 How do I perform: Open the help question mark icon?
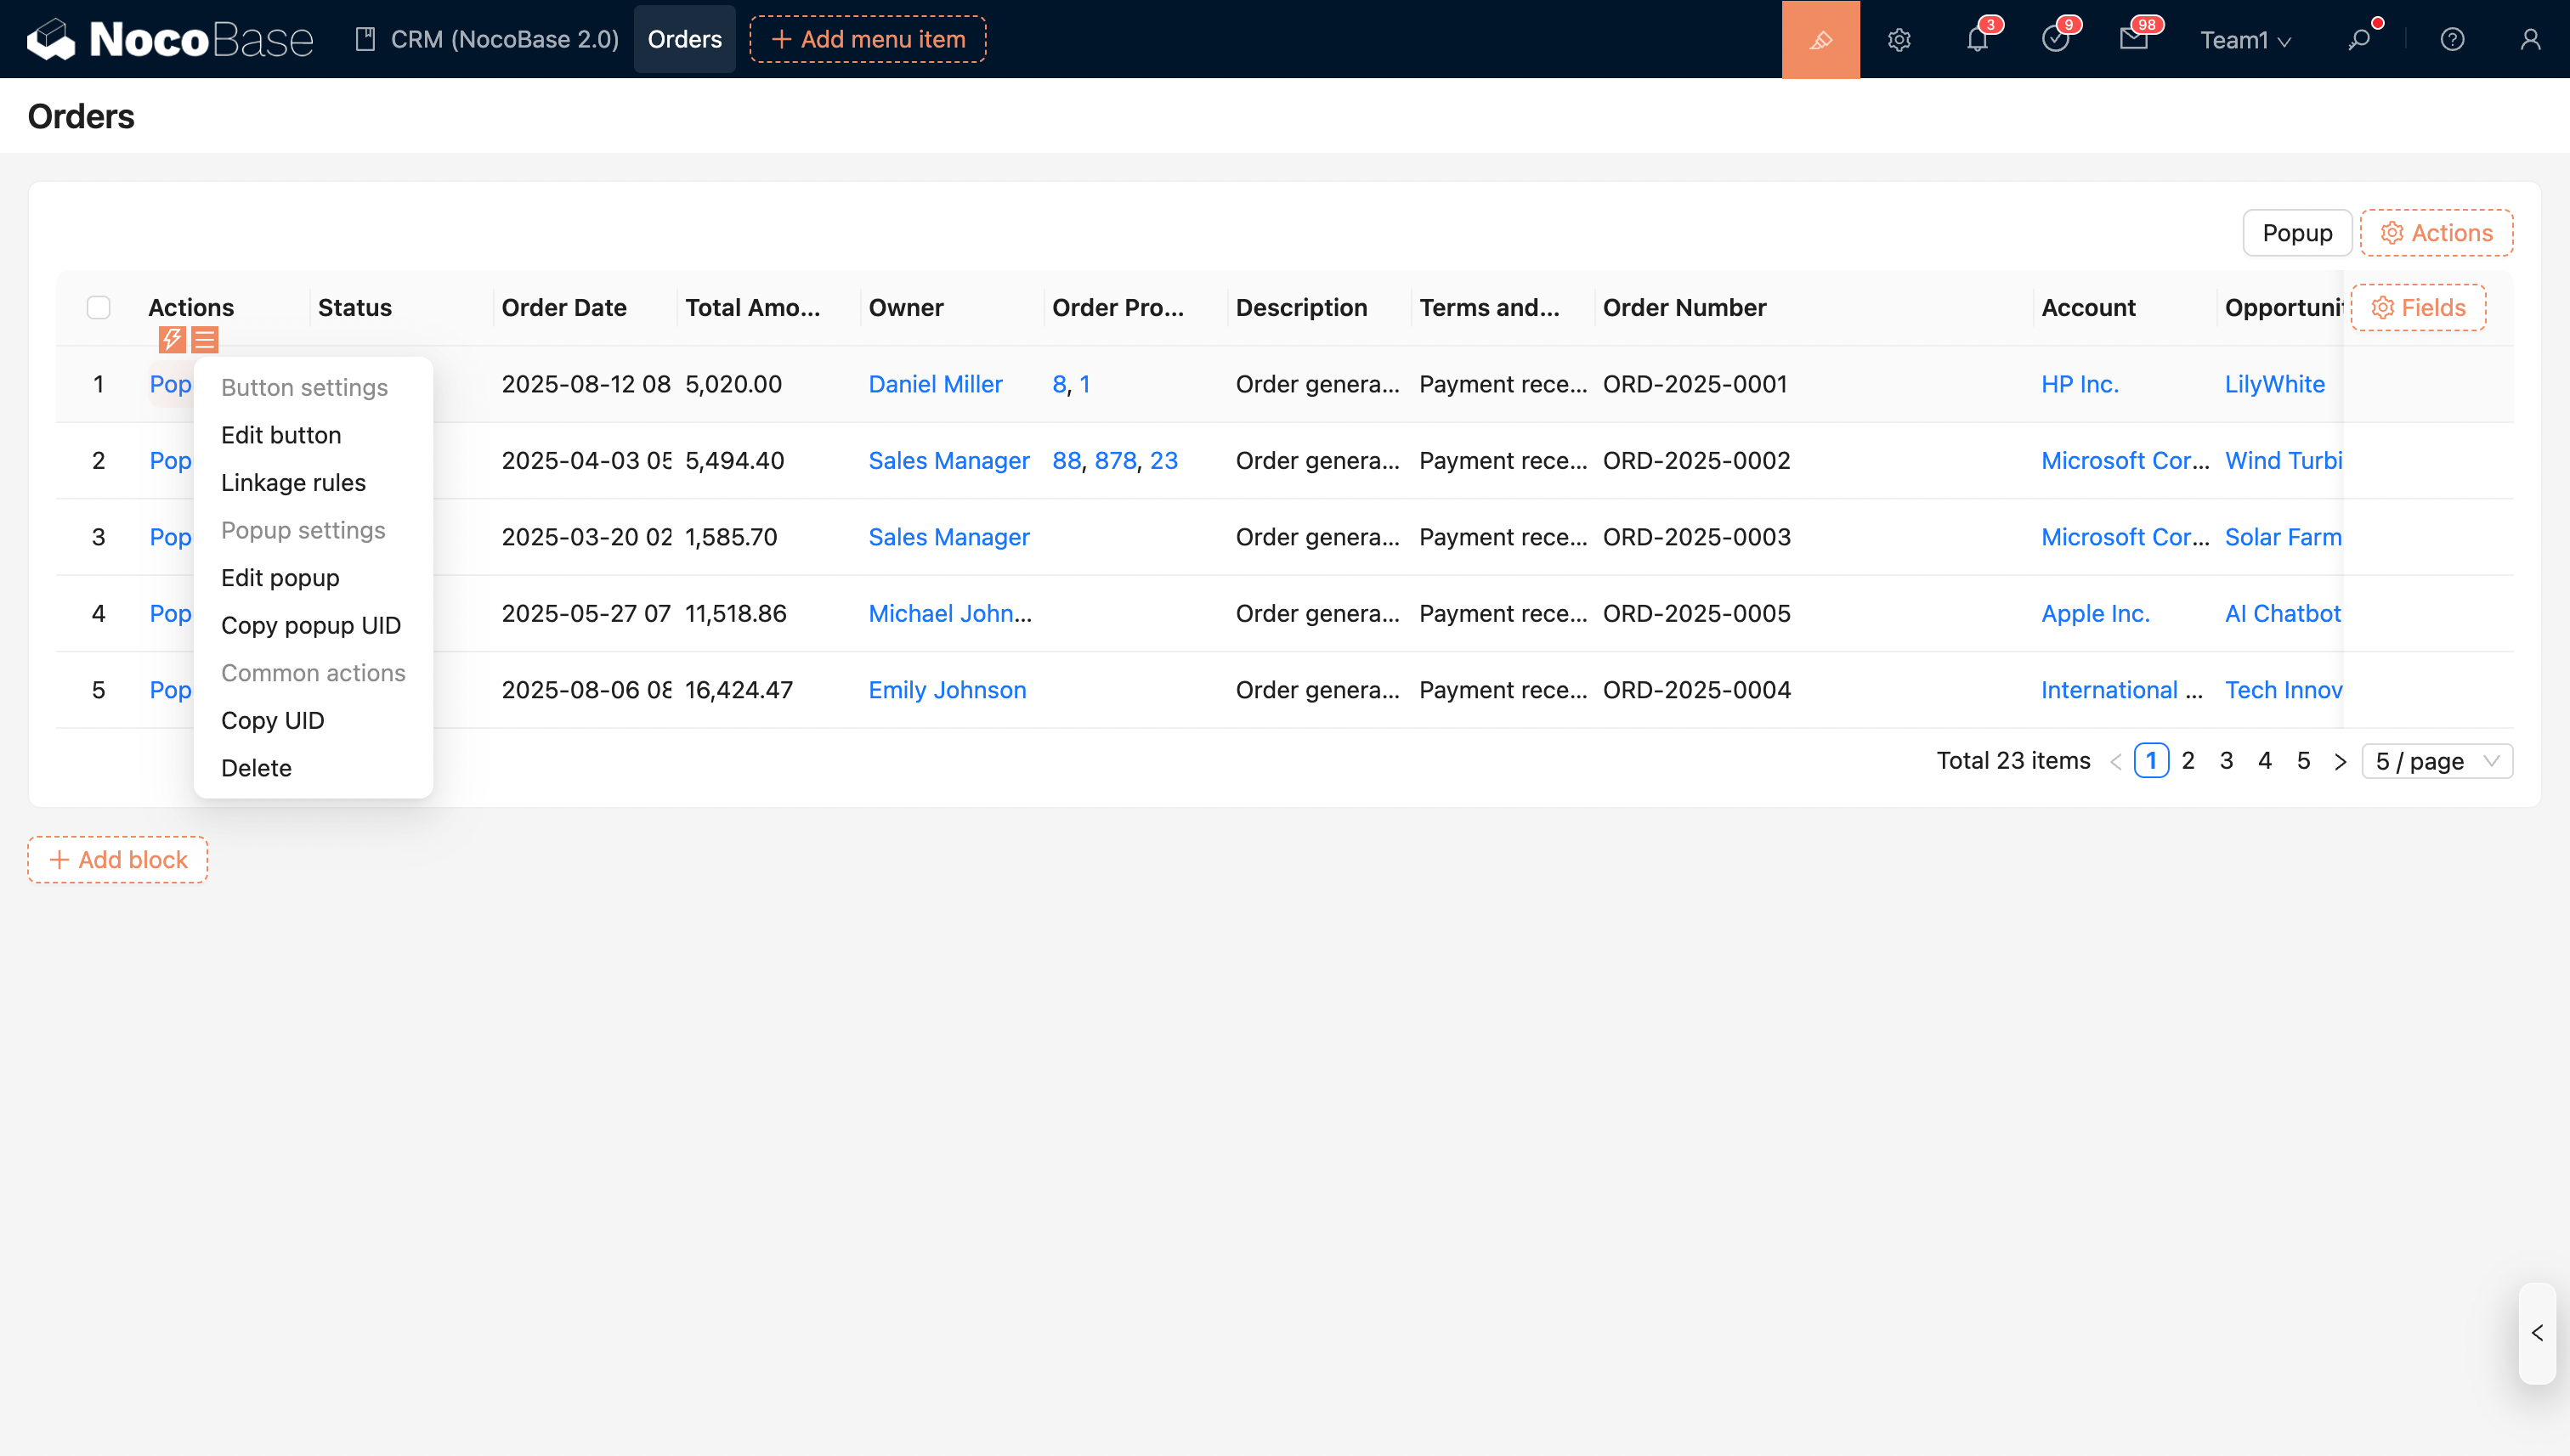coord(2452,39)
